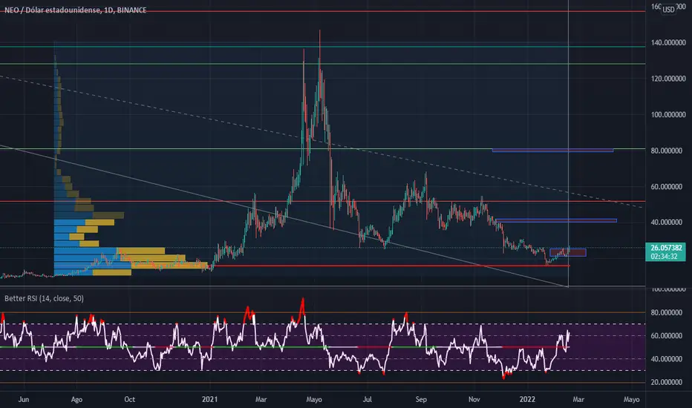Click the 40.000000 price axis label on main chart
The image size is (692, 408).
[x=667, y=223]
